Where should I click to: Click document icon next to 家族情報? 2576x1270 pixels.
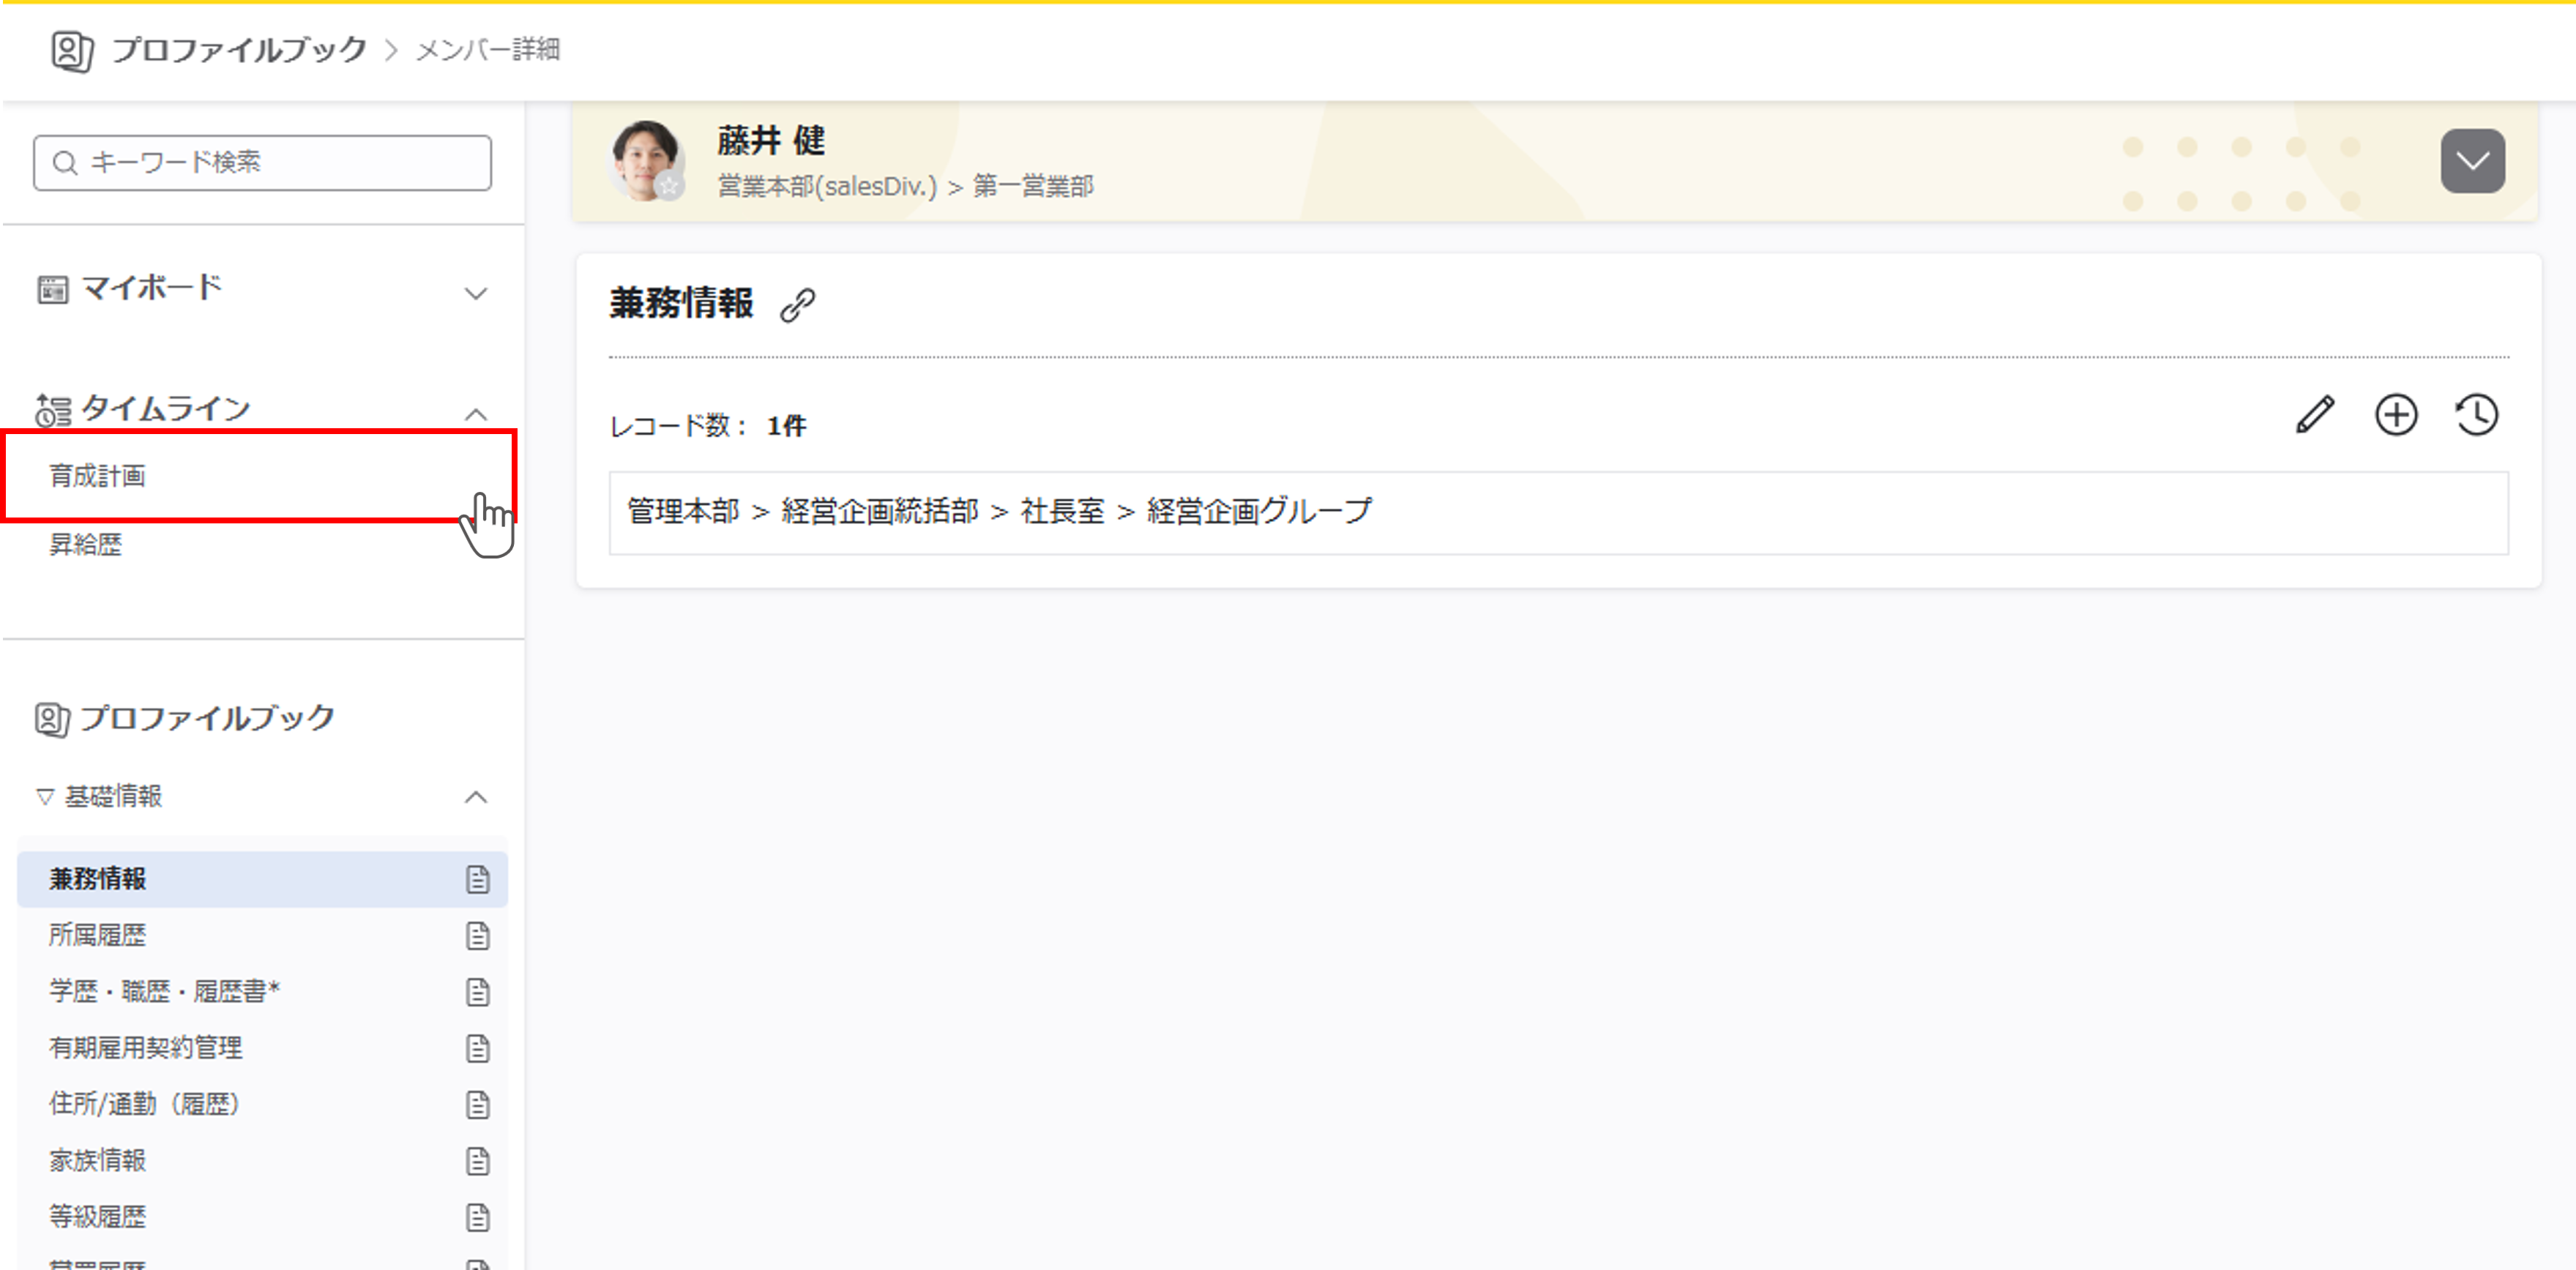(x=478, y=1161)
